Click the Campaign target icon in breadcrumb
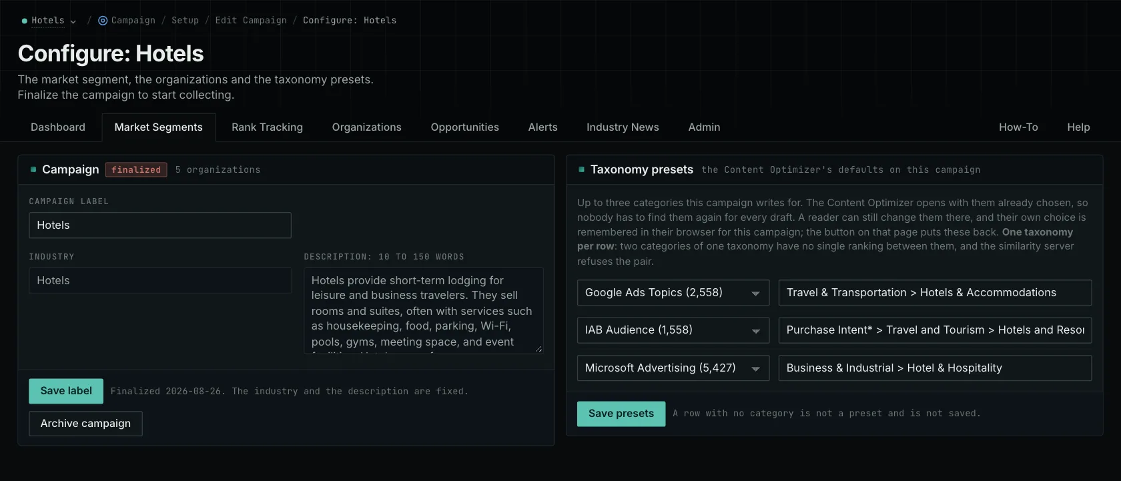 (103, 21)
